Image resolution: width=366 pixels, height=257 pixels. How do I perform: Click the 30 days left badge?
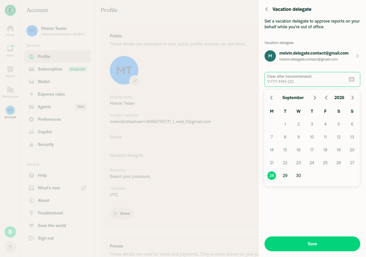point(77,69)
